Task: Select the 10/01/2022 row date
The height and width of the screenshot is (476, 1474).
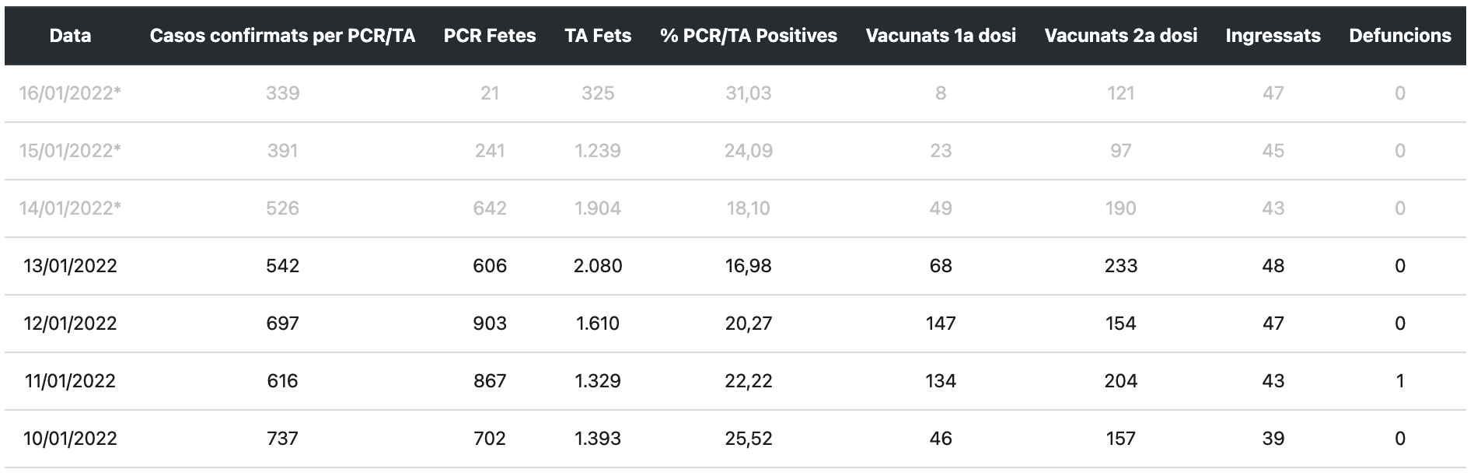Action: pyautogui.click(x=70, y=439)
